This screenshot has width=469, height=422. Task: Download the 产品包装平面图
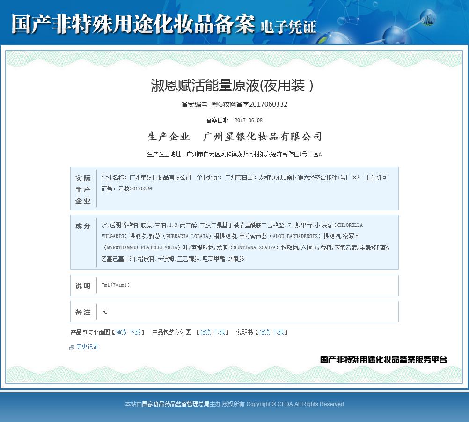(x=135, y=332)
